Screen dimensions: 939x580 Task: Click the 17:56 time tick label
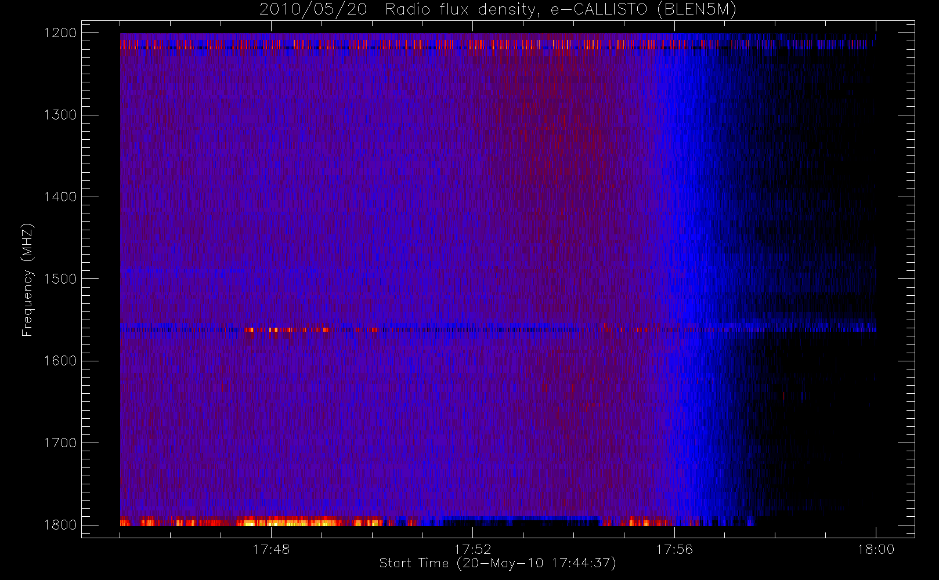point(674,549)
